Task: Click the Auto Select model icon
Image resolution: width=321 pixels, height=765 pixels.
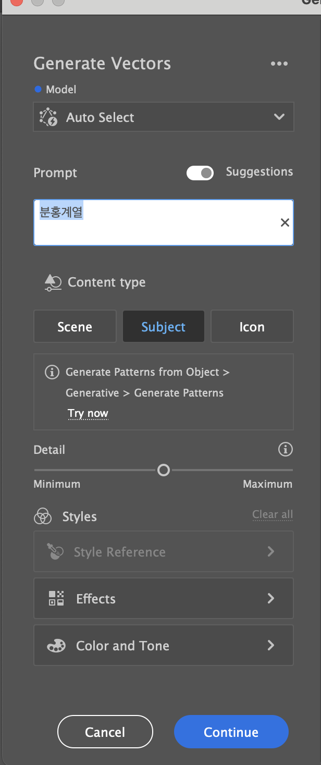Action: [x=48, y=117]
